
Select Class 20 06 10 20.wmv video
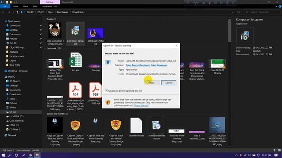217,63
